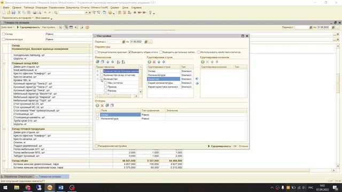The height and width of the screenshot is (192, 342).
Task: Open Word from Windows taskbar
Action: [x=61, y=187]
